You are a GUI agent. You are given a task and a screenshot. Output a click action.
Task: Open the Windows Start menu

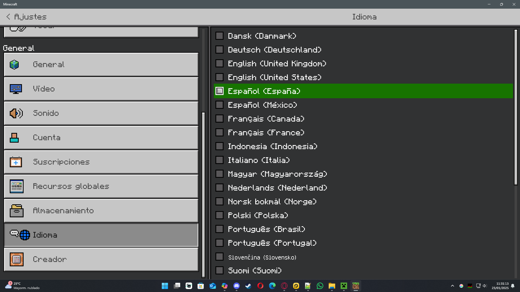click(165, 286)
